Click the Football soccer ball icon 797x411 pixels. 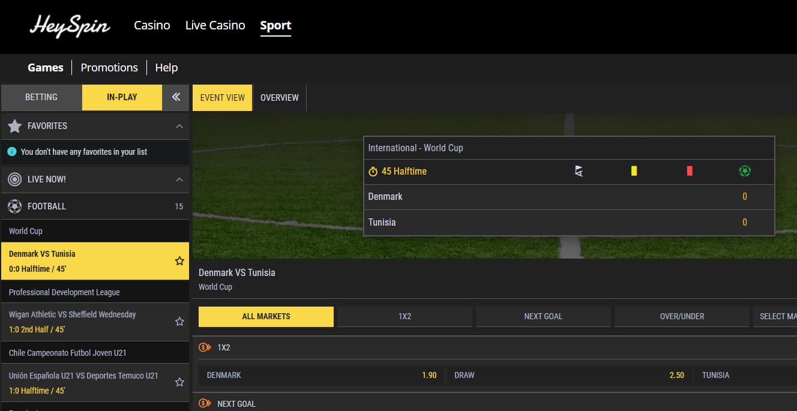[x=15, y=206]
